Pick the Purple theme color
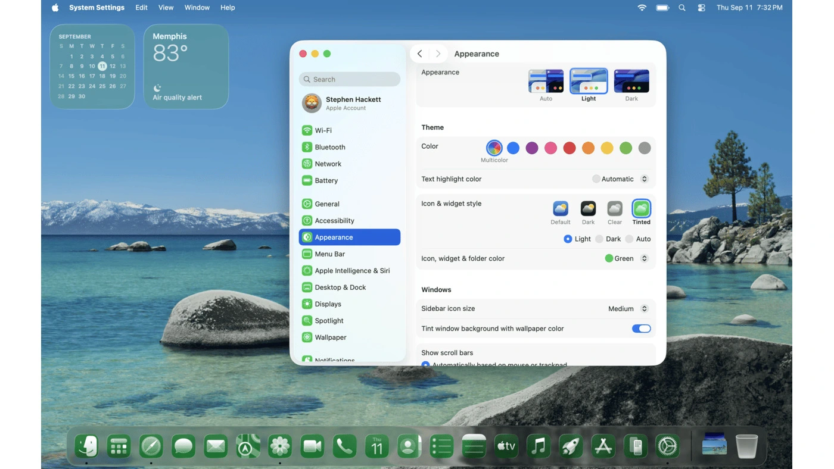This screenshot has width=834, height=469. (x=532, y=148)
